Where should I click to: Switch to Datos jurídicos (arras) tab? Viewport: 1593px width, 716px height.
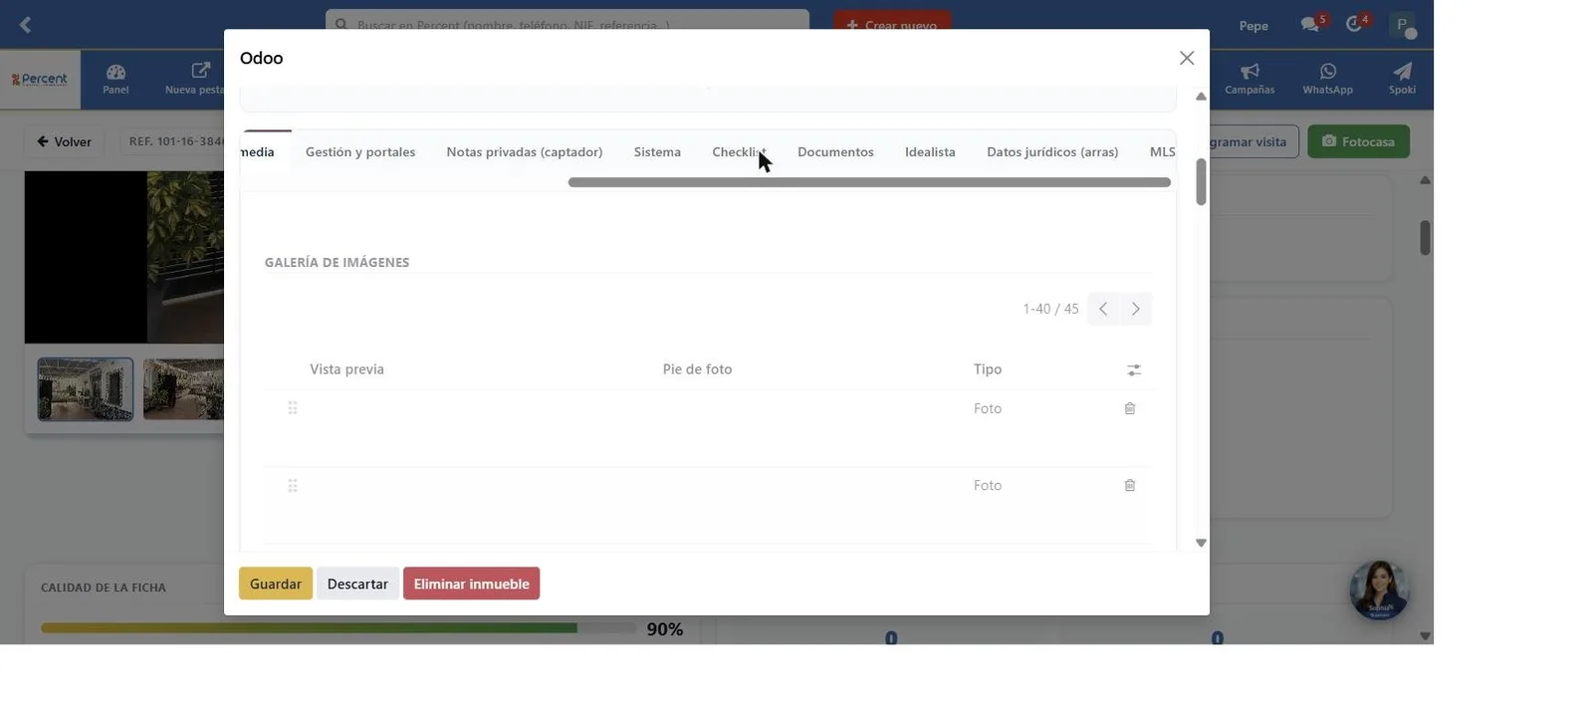point(1052,151)
